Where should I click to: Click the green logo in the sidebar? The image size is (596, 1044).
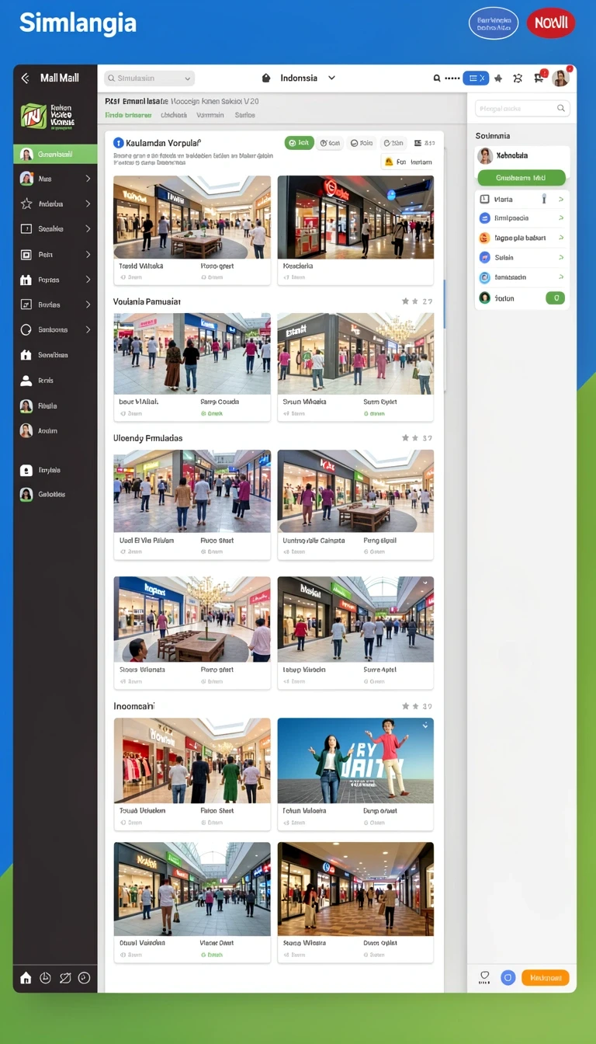pyautogui.click(x=33, y=116)
